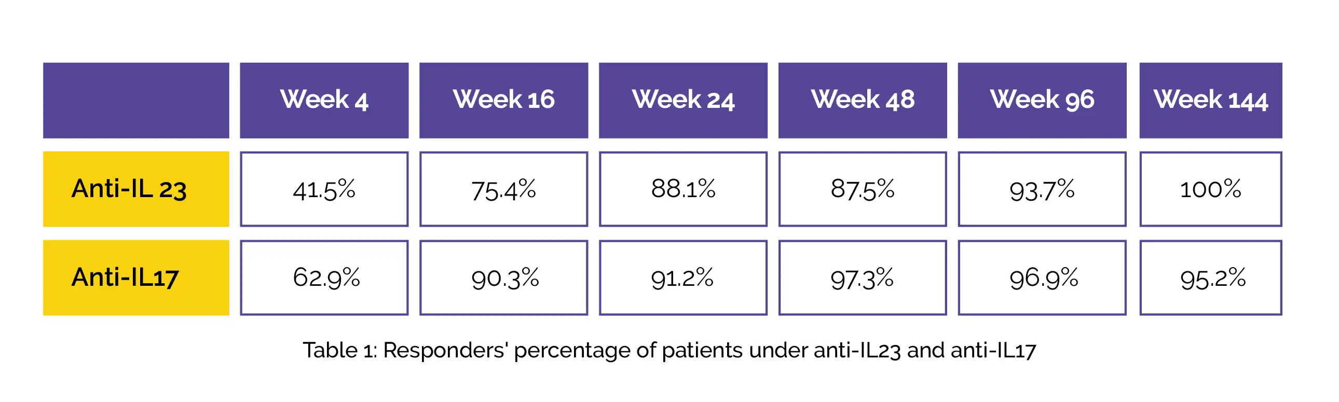Select the 62.9% cell
Screen dimensions: 1339x402
coord(324,278)
